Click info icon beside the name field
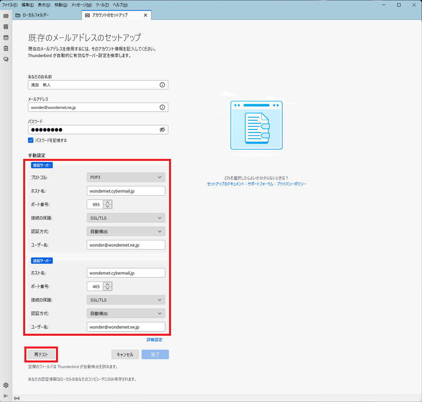 [162, 85]
